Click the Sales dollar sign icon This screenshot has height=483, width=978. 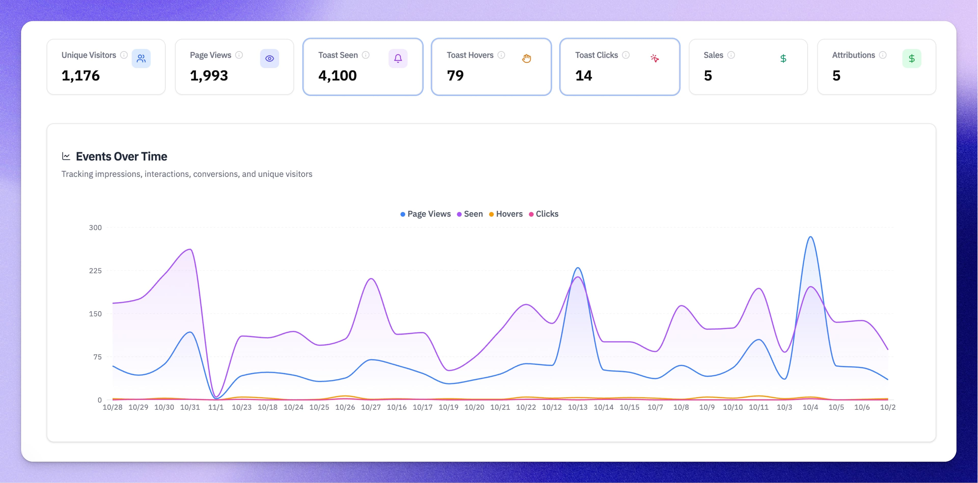(783, 58)
